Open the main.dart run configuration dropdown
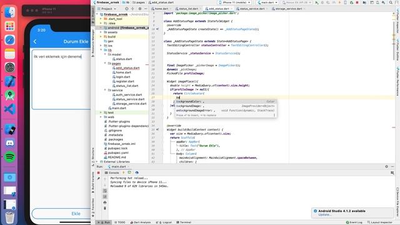The width and height of the screenshot is (400, 225). [267, 2]
